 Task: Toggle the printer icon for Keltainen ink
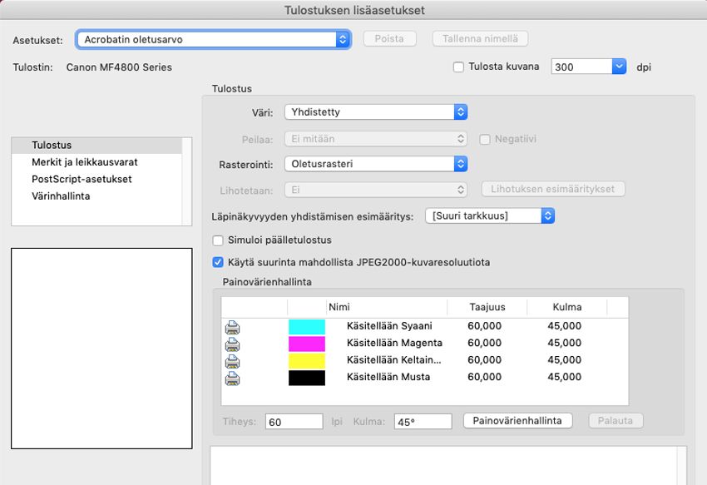click(232, 360)
